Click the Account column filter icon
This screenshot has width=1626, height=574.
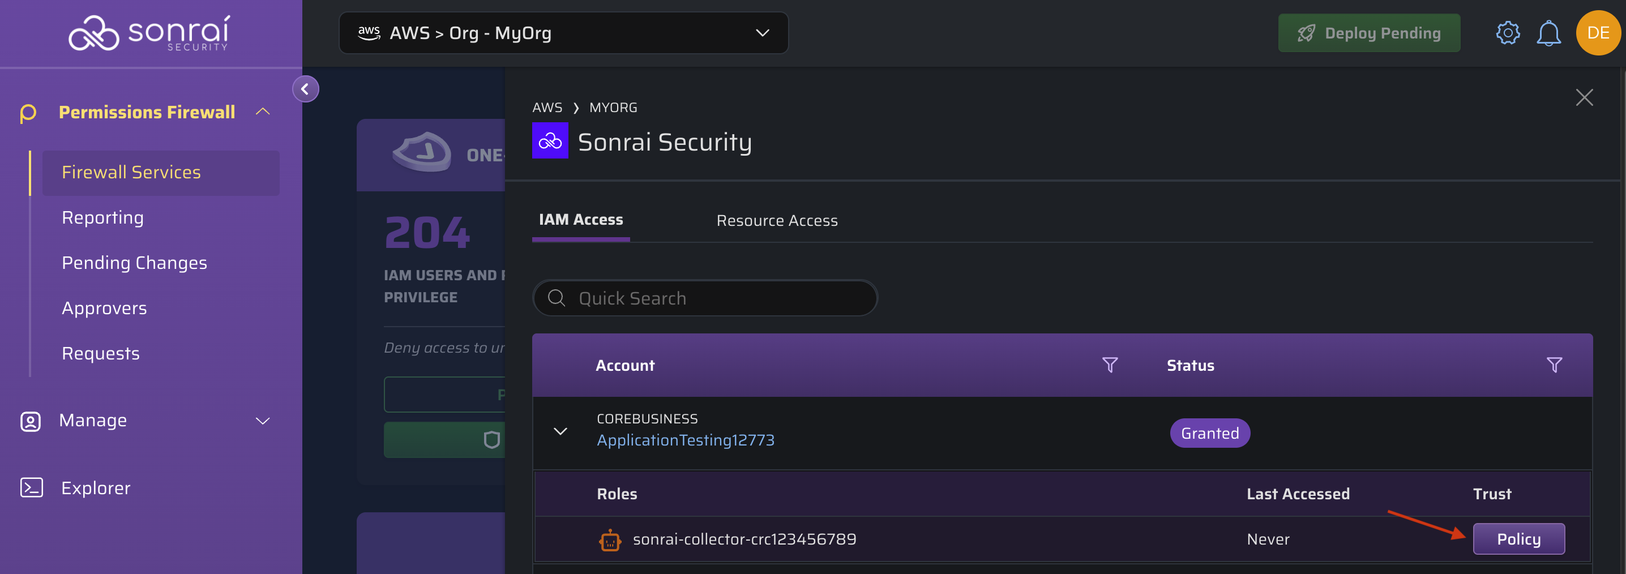click(1110, 365)
